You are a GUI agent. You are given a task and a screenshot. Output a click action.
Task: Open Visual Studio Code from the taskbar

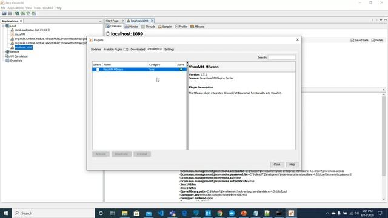[160, 213]
